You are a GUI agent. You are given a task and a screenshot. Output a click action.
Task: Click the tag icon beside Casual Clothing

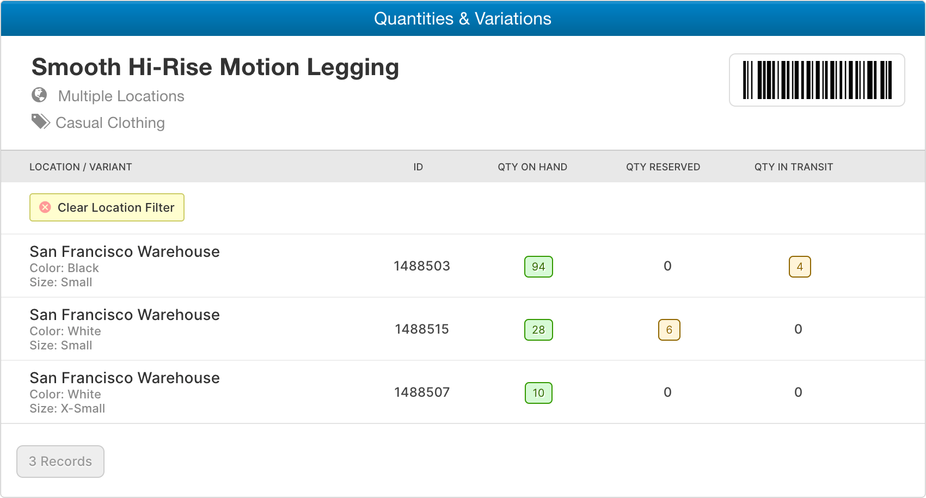(41, 122)
